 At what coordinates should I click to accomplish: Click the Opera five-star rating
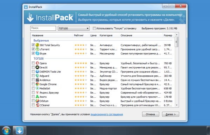click(x=81, y=63)
